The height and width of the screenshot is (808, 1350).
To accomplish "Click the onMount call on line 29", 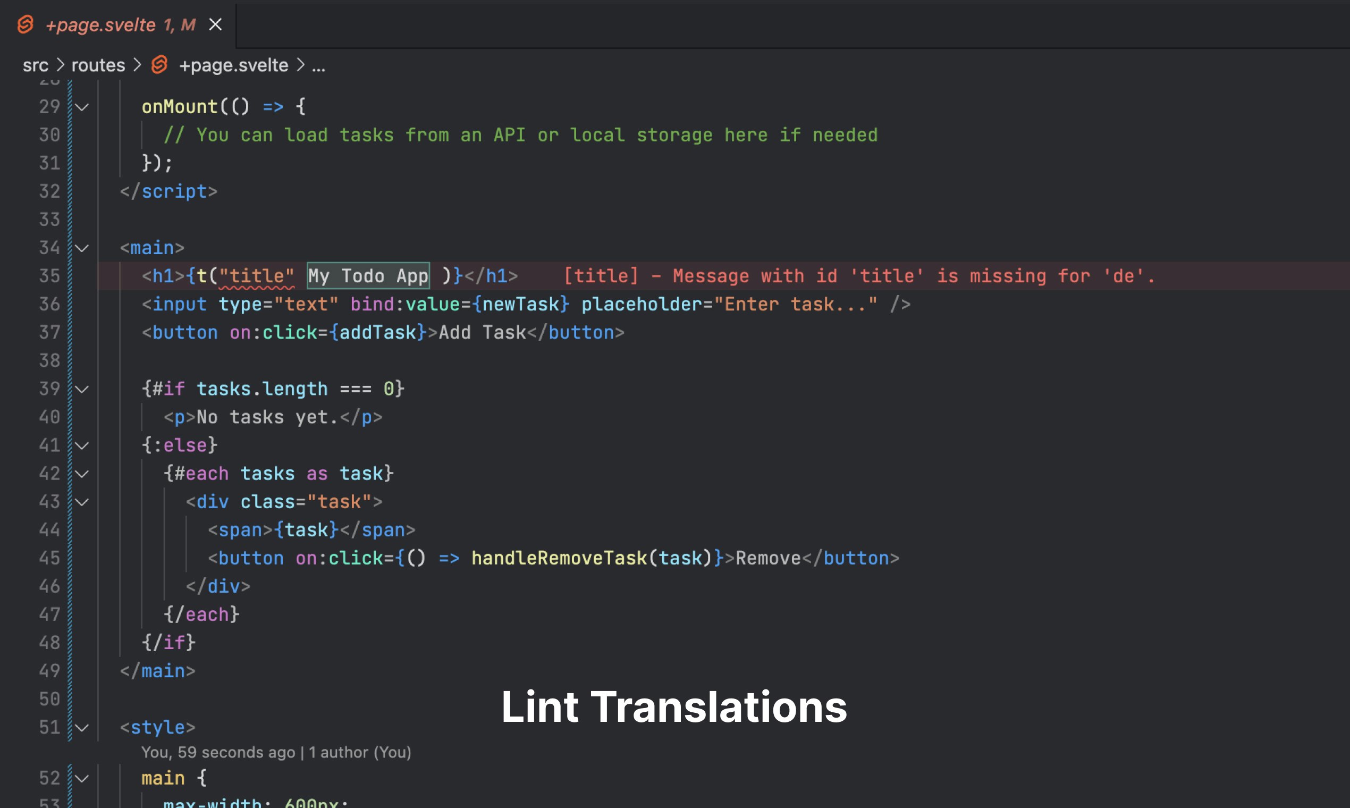I will (x=180, y=107).
